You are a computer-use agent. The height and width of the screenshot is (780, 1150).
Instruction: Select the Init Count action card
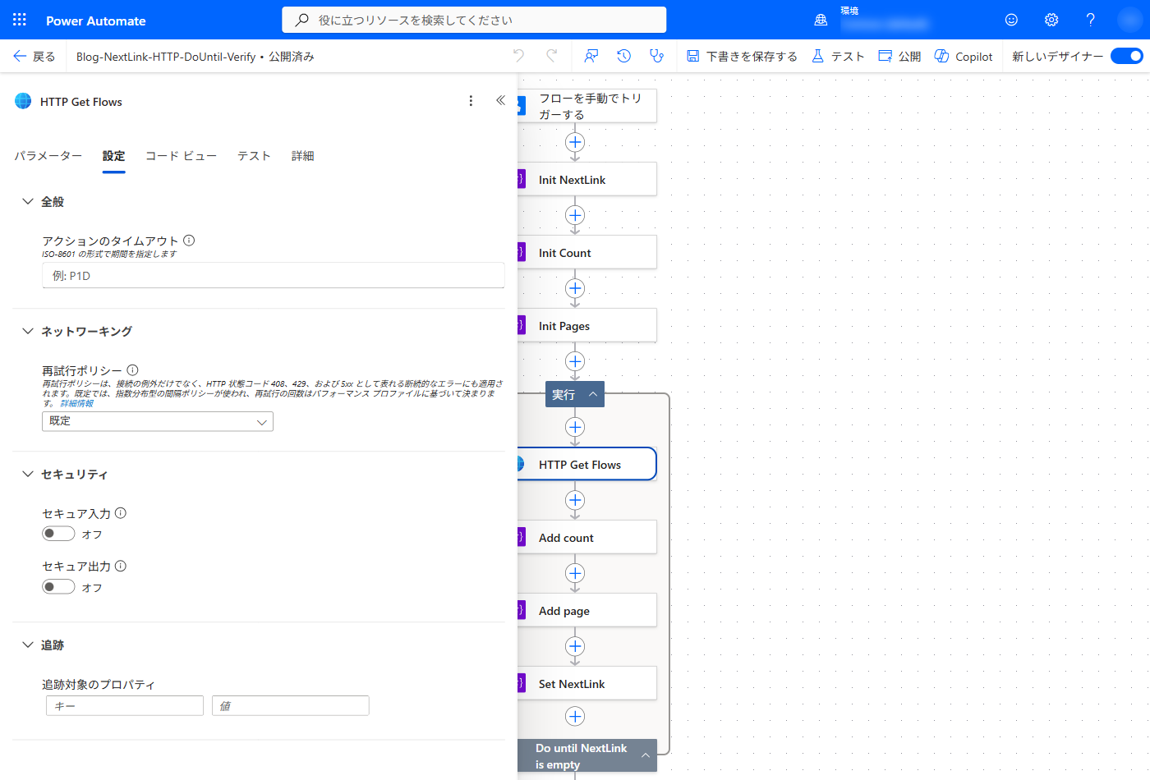(x=587, y=252)
